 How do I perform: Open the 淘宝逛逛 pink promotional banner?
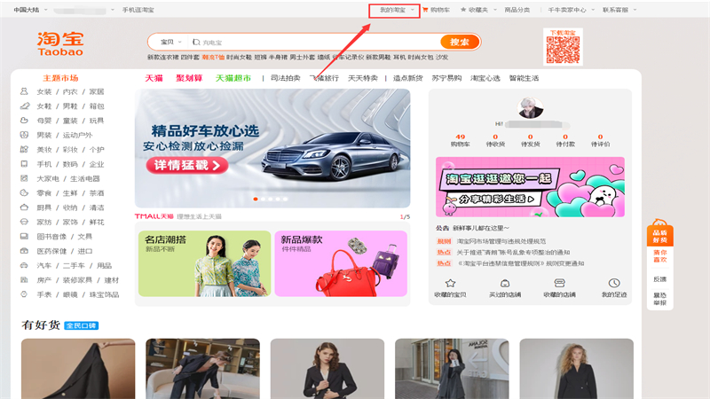530,187
